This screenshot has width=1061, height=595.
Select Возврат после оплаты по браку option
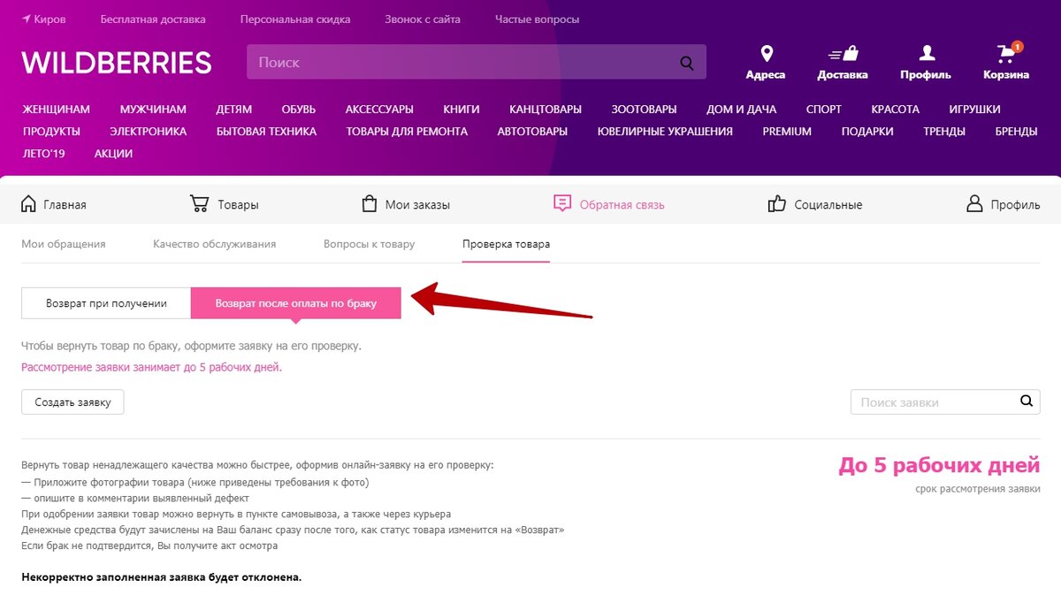(x=296, y=303)
